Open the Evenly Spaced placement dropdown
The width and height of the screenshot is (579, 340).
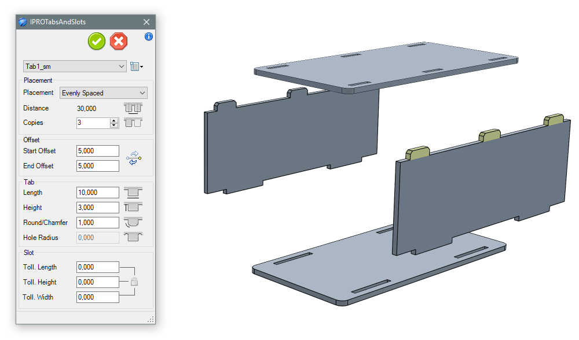click(x=104, y=93)
